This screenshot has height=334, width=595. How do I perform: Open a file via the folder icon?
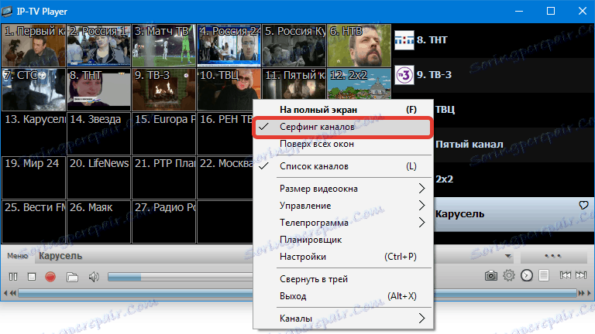(72, 277)
